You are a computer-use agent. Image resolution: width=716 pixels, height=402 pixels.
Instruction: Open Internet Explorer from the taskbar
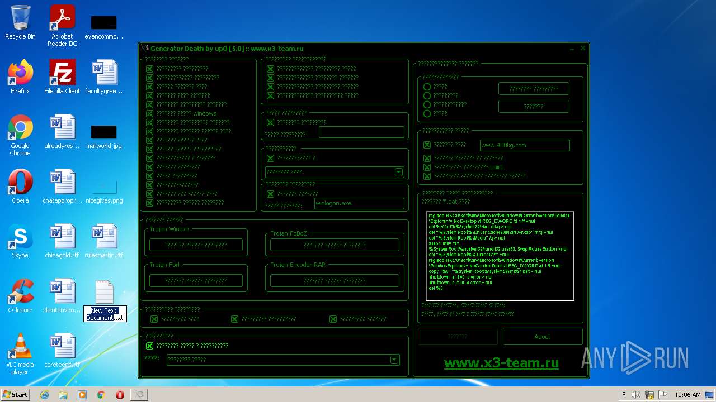pyautogui.click(x=44, y=395)
